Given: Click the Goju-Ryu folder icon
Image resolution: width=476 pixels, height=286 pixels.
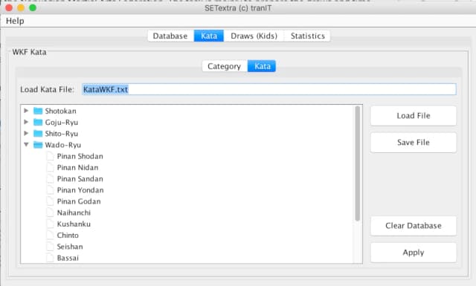Looking at the screenshot, I should pos(38,122).
